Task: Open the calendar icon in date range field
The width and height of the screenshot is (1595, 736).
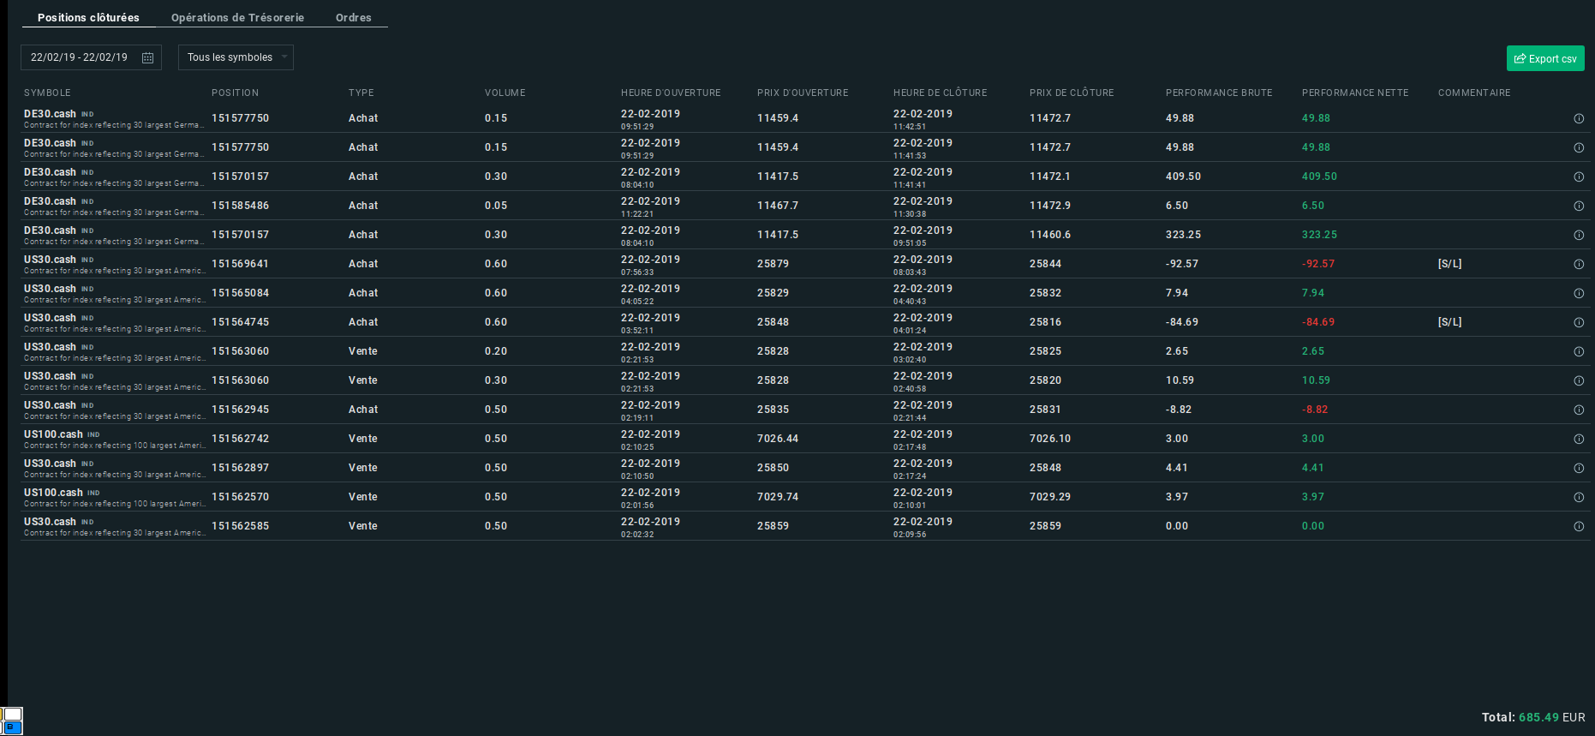Action: point(147,57)
